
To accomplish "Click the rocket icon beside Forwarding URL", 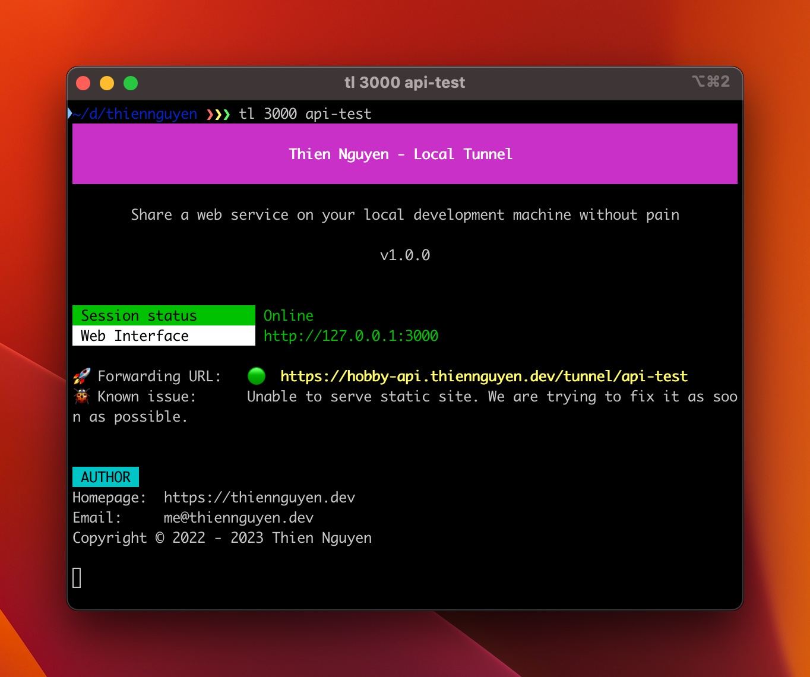I will [81, 376].
